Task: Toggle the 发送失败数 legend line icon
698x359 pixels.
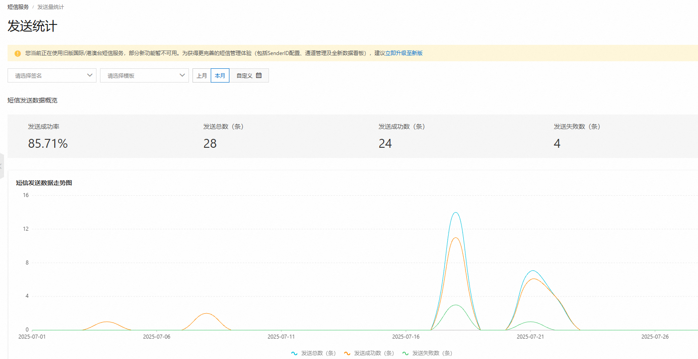Action: pyautogui.click(x=405, y=353)
